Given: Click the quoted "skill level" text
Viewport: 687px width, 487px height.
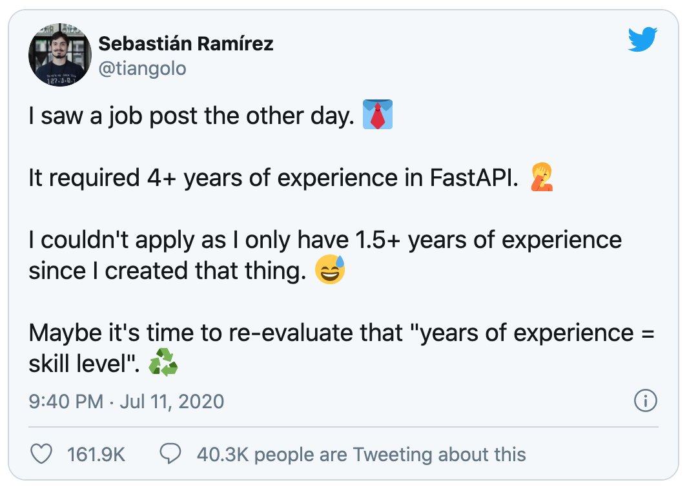Looking at the screenshot, I should point(83,365).
